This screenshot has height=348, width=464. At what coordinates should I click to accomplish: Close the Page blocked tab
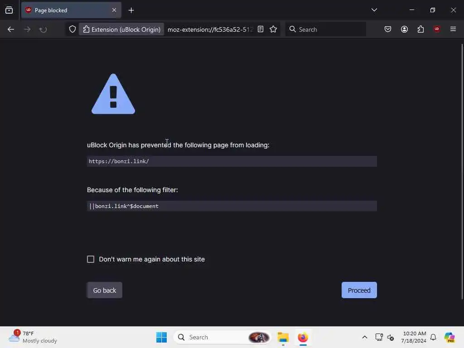click(114, 10)
